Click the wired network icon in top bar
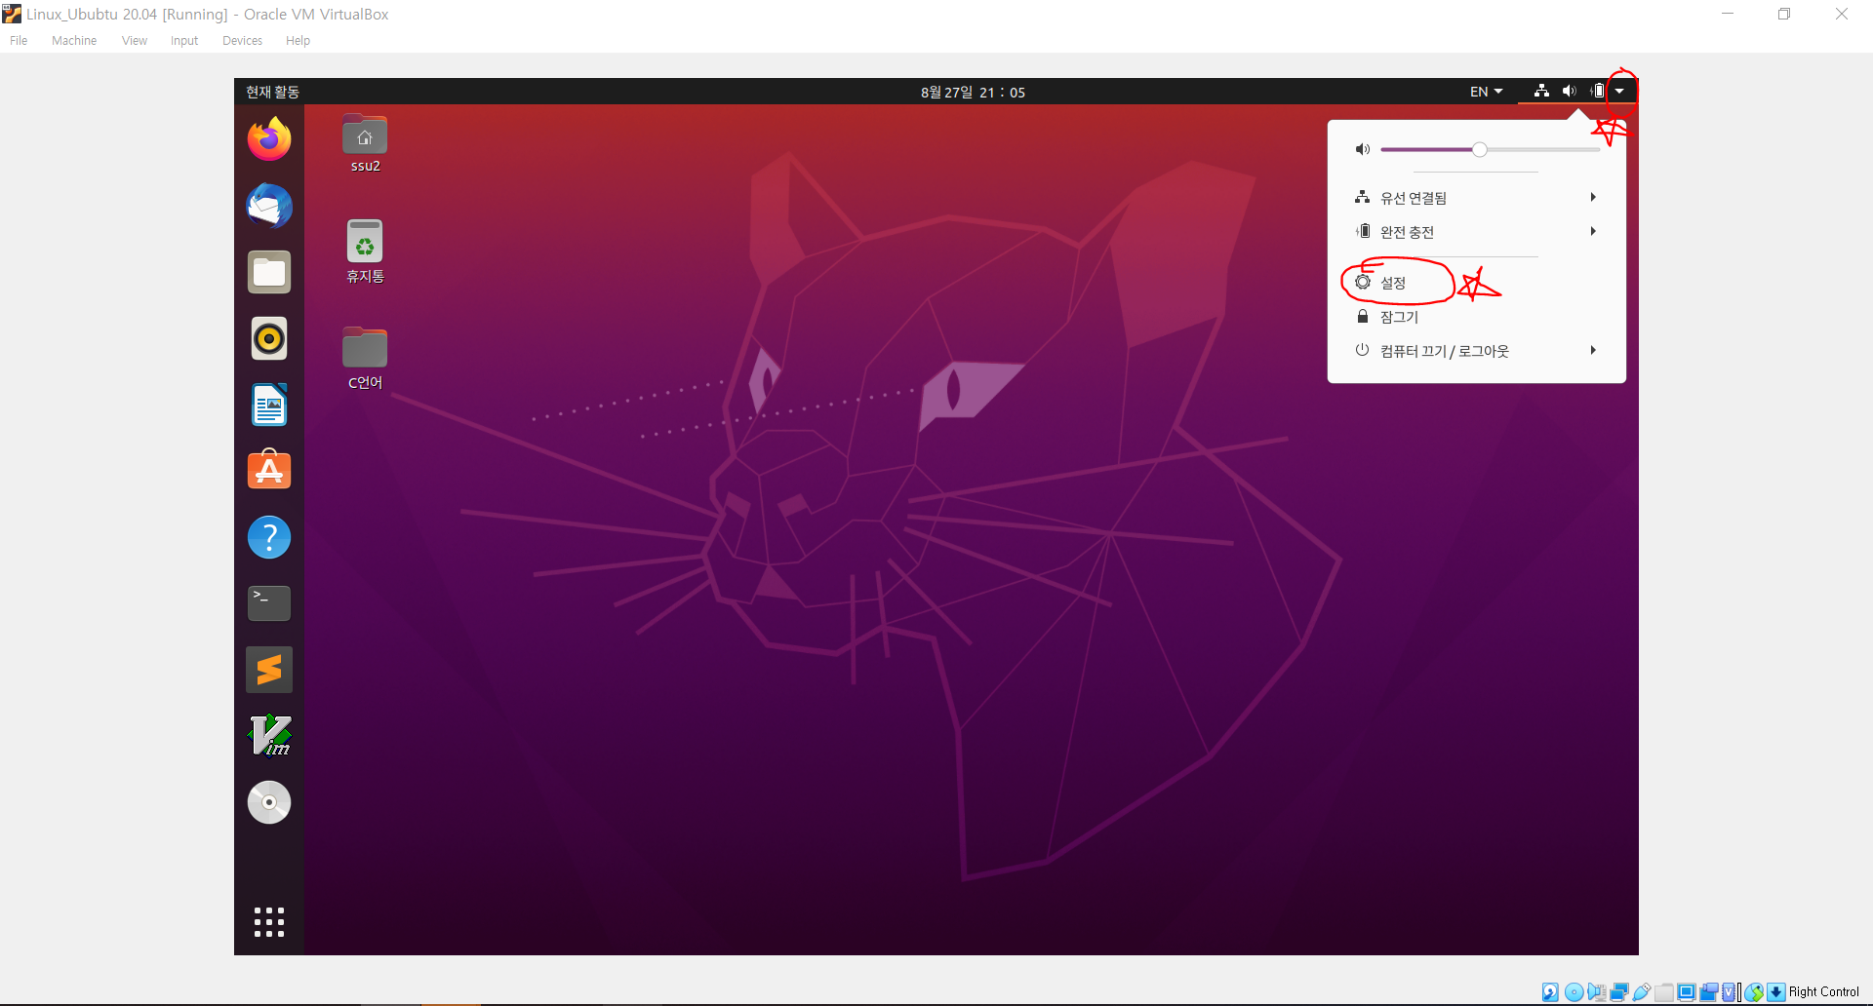 1541,91
